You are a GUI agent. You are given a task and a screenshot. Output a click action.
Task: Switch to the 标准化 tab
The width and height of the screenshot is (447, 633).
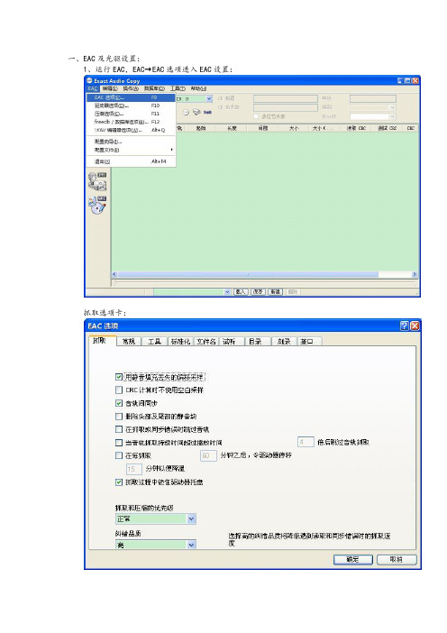click(x=180, y=342)
